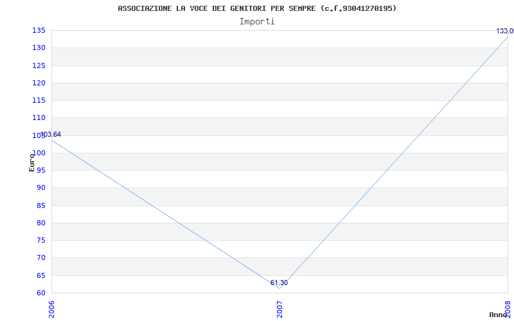Select the 'Importi' subtitle text

(x=257, y=22)
